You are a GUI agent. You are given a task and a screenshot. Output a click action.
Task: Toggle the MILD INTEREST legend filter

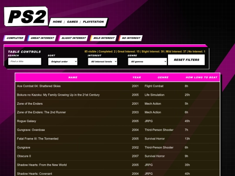click(x=103, y=38)
